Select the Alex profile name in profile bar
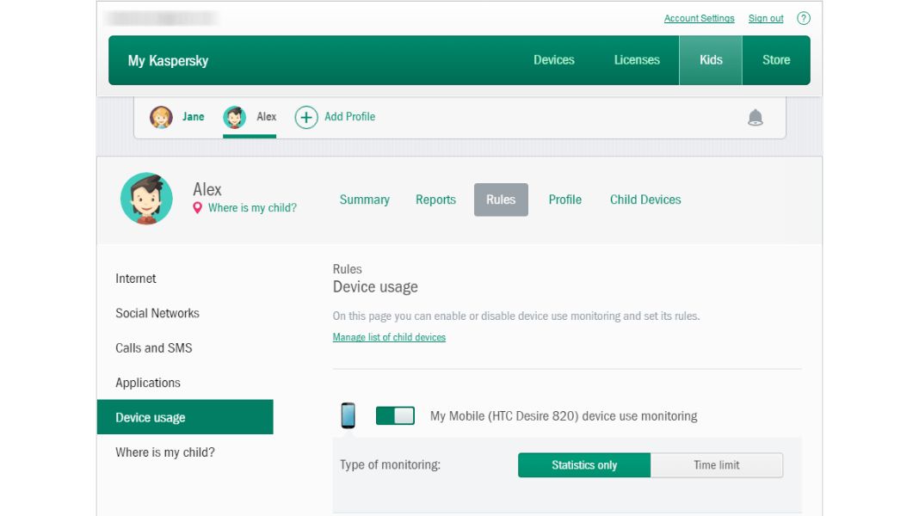 [267, 117]
